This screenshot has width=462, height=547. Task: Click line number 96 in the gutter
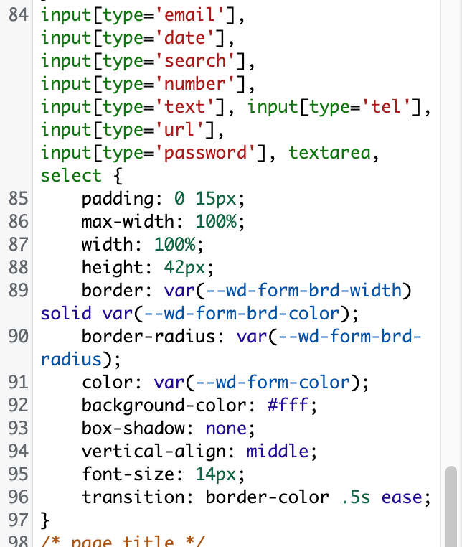coord(19,497)
